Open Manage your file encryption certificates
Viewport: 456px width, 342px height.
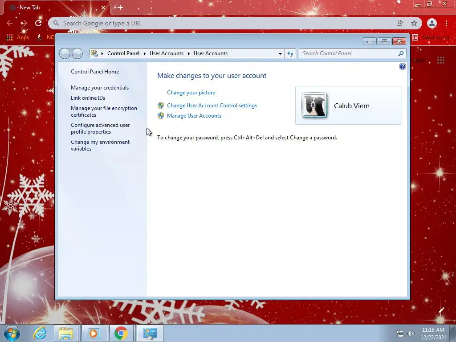pyautogui.click(x=104, y=111)
